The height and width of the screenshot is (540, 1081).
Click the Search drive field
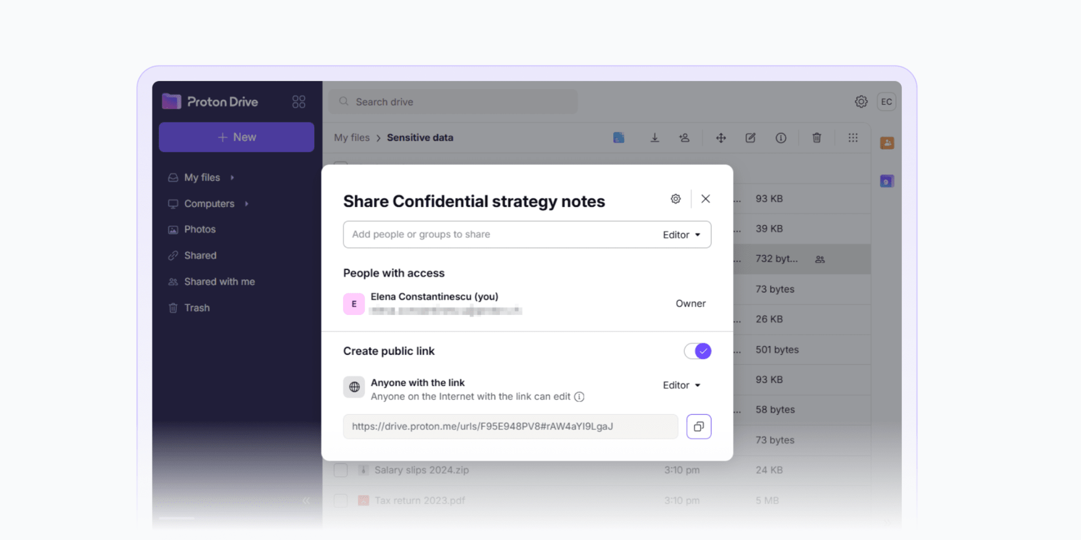pos(453,102)
